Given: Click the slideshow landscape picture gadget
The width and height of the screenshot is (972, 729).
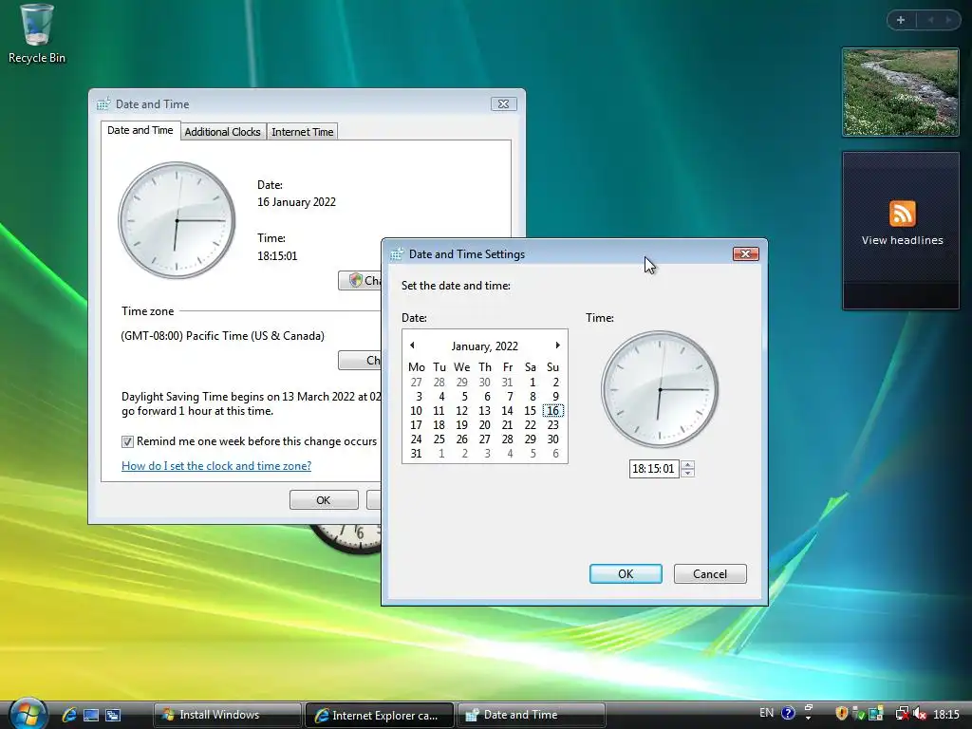Looking at the screenshot, I should coord(900,92).
